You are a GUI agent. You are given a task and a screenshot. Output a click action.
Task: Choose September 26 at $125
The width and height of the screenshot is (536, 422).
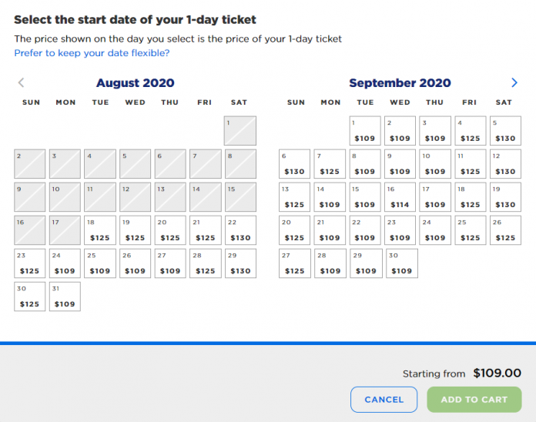[x=504, y=230]
